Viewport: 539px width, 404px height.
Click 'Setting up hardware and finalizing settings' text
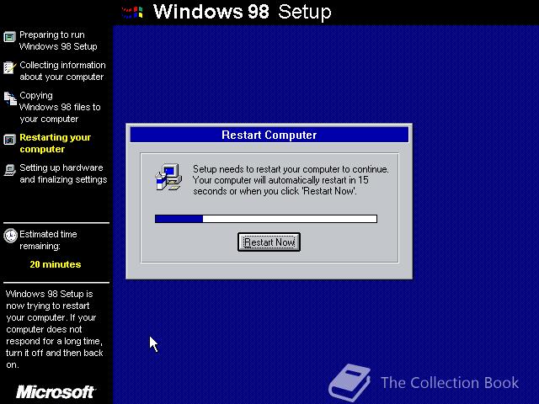tap(63, 173)
